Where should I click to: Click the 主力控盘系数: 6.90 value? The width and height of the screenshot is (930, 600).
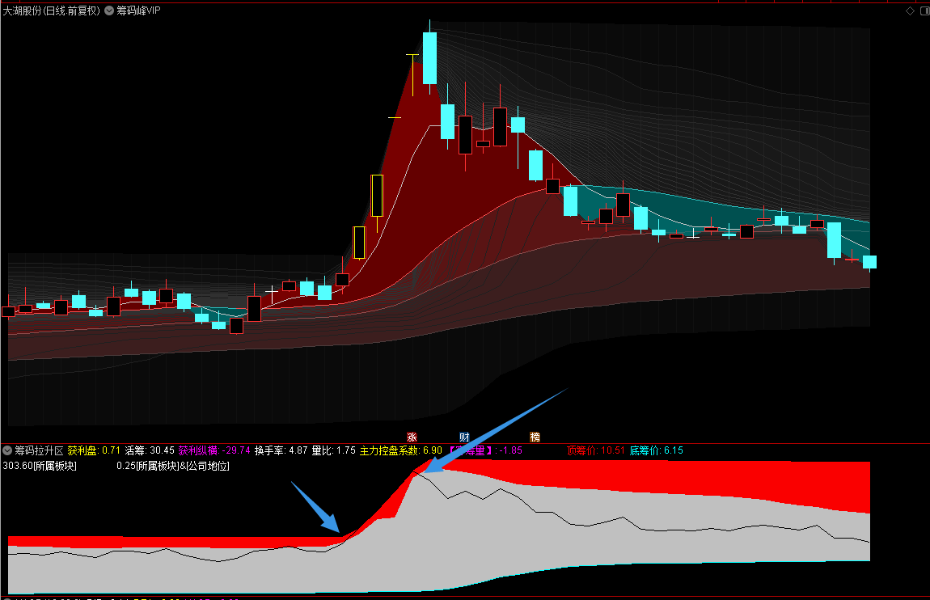point(401,450)
